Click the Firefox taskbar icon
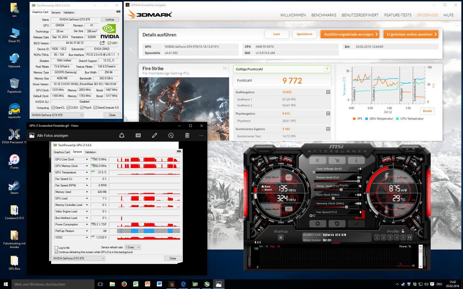463x289 pixels. [124, 284]
